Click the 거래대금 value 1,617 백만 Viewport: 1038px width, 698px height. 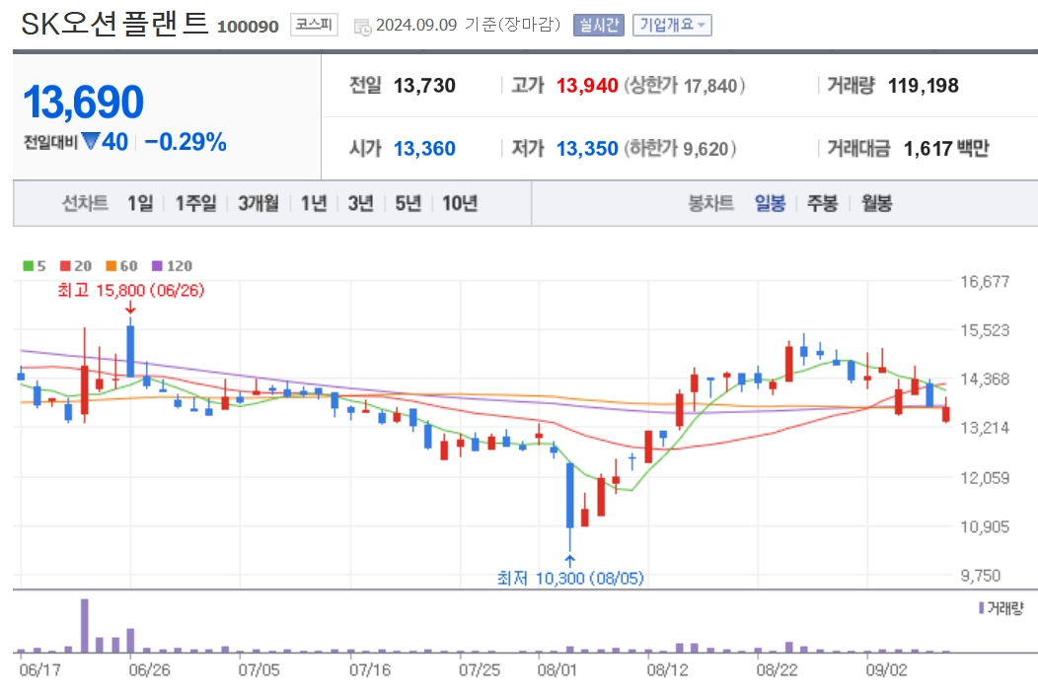coord(946,148)
